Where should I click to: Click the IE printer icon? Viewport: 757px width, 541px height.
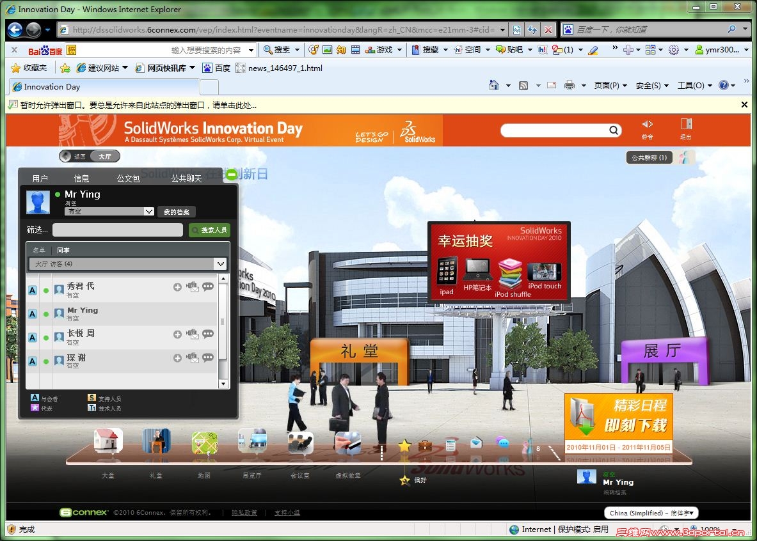[570, 86]
